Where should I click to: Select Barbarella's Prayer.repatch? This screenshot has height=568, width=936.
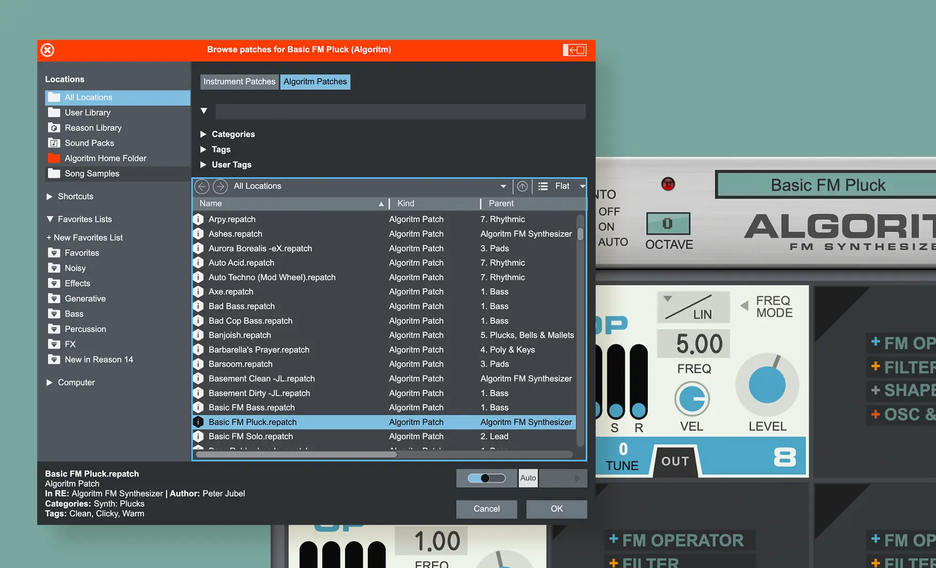coord(384,350)
